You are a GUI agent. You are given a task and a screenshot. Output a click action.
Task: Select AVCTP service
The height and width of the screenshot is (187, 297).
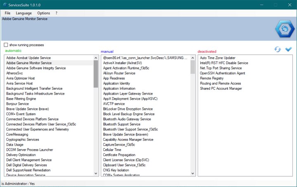point(114,104)
